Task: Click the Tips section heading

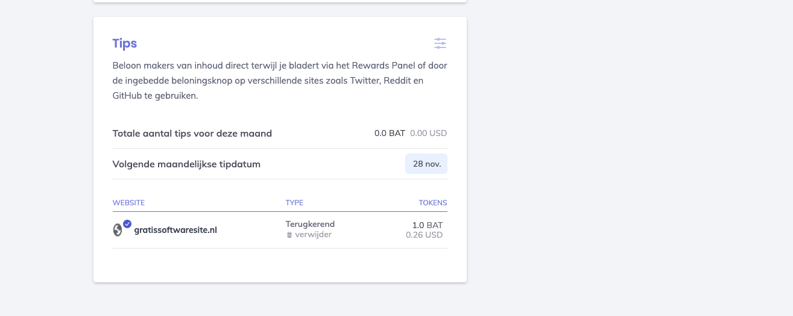Action: click(125, 43)
